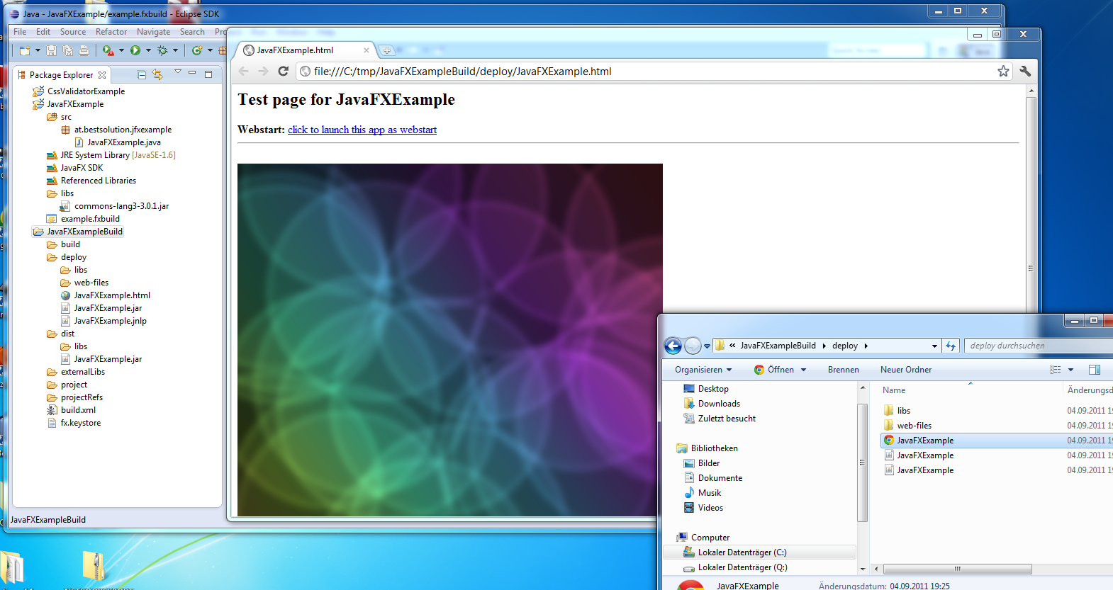This screenshot has height=590, width=1113.
Task: Toggle Link with Editor in Package Explorer
Action: click(157, 74)
